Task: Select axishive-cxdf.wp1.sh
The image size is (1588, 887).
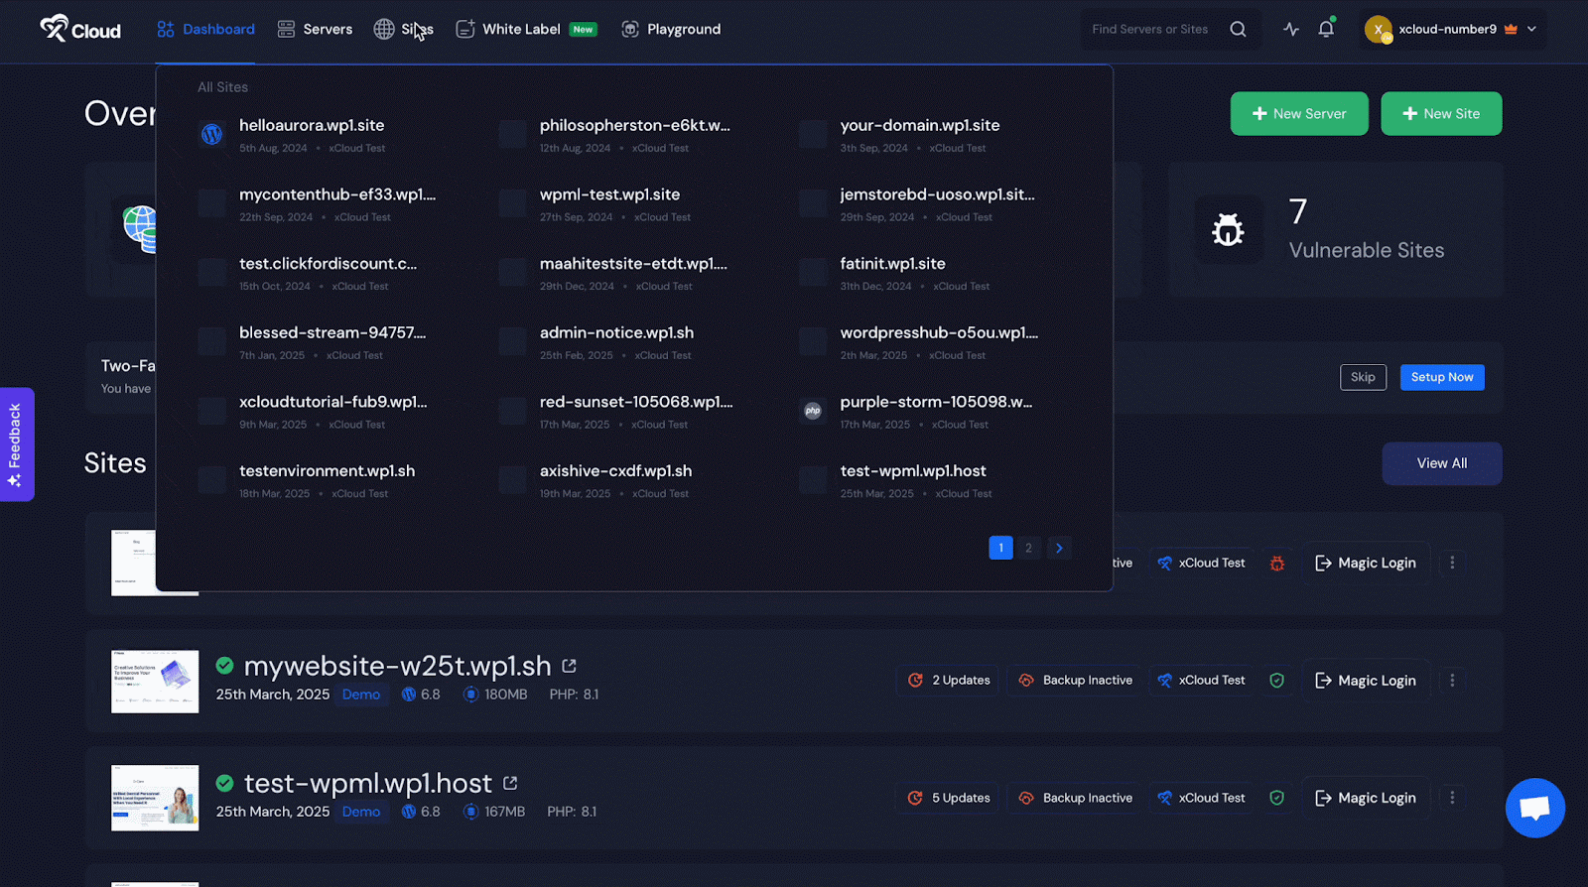Action: coord(616,471)
